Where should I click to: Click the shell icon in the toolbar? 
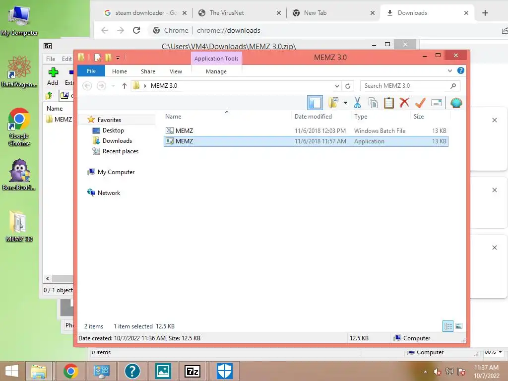456,103
